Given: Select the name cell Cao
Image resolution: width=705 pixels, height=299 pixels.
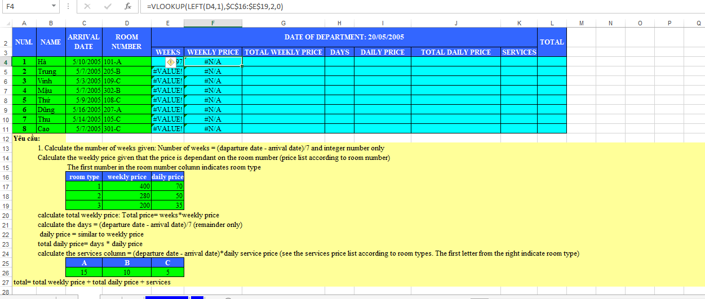Looking at the screenshot, I should 51,129.
